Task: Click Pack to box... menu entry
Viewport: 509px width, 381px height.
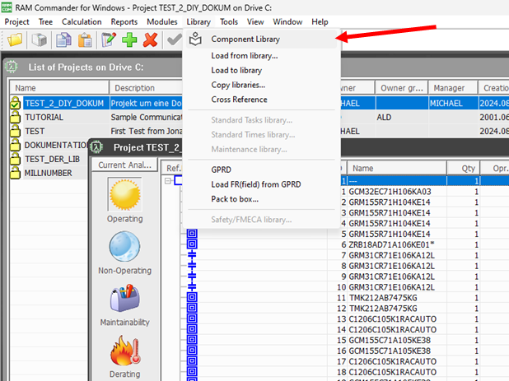Action: [x=235, y=199]
